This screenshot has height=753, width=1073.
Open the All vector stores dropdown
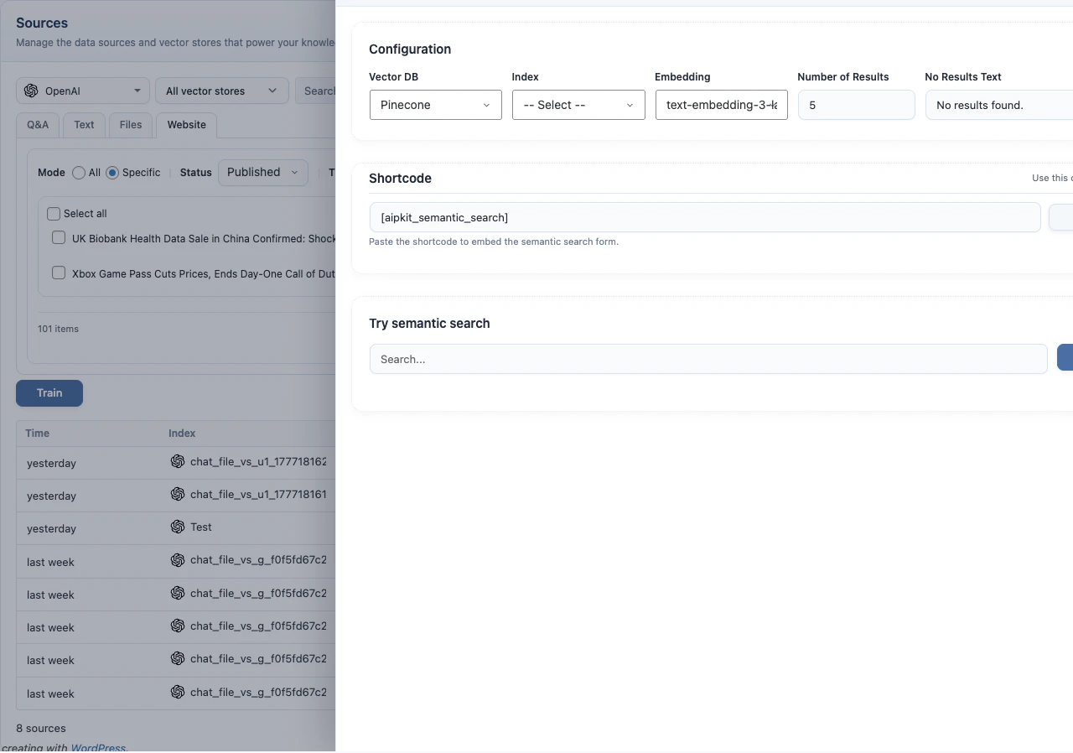coord(221,91)
